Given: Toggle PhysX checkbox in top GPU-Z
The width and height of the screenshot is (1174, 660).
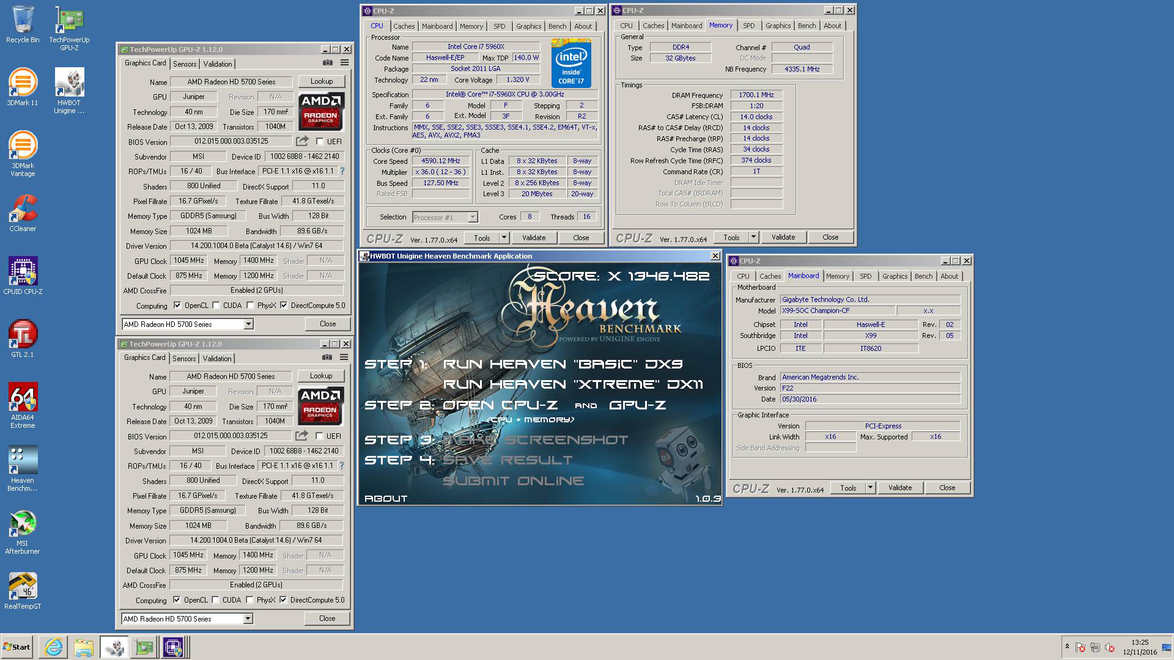Looking at the screenshot, I should (x=250, y=306).
